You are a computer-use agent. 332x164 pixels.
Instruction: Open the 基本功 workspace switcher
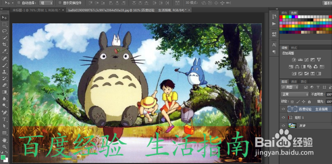point(327,3)
